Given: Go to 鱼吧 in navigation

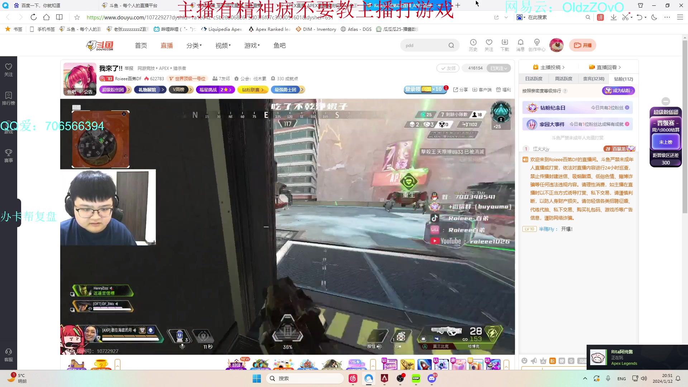Looking at the screenshot, I should (x=279, y=46).
